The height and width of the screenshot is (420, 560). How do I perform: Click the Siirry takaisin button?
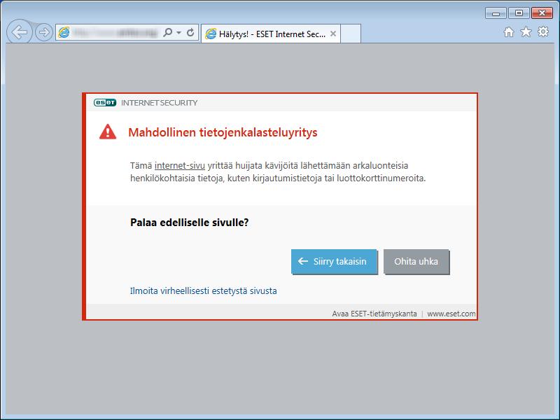coord(335,261)
